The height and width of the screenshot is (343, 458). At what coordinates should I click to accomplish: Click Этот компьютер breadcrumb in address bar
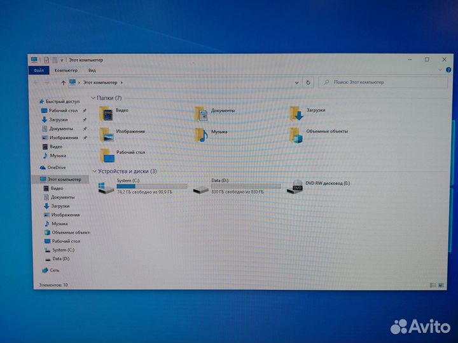pyautogui.click(x=100, y=83)
